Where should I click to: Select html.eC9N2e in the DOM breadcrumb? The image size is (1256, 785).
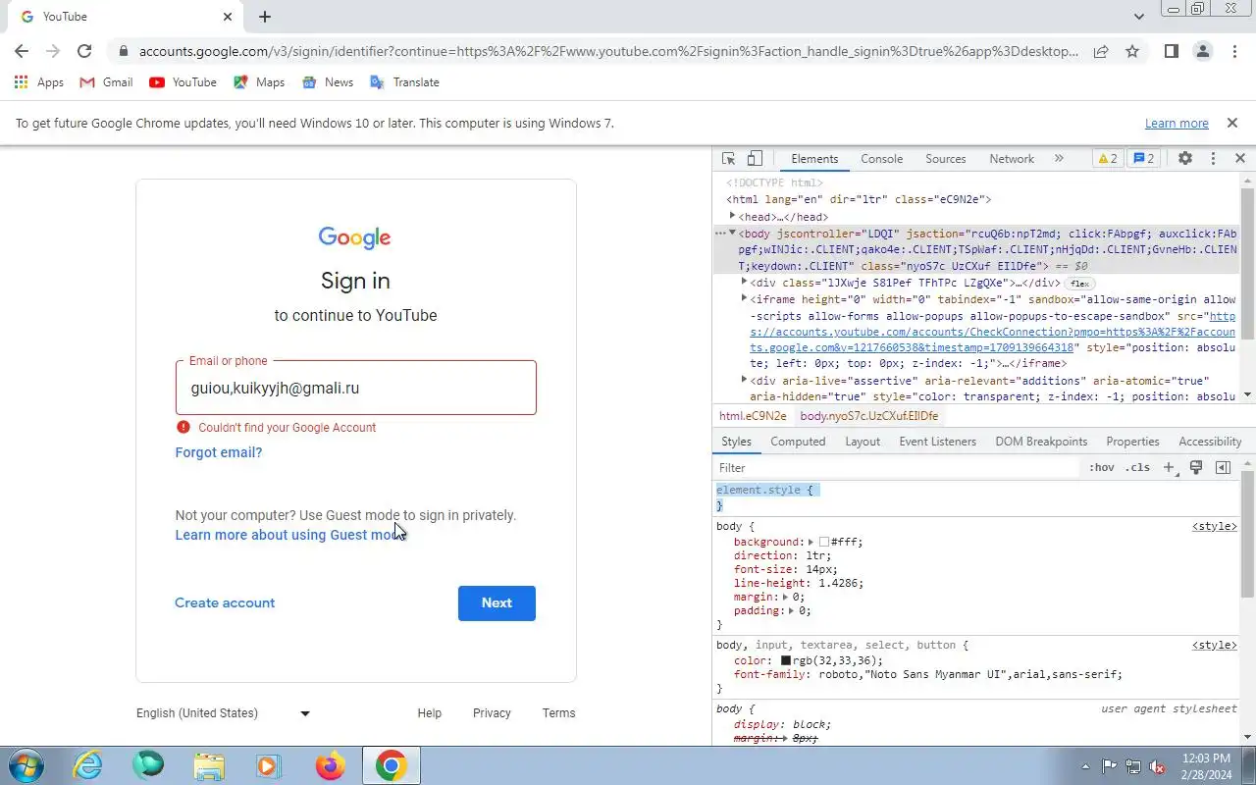[x=753, y=416]
